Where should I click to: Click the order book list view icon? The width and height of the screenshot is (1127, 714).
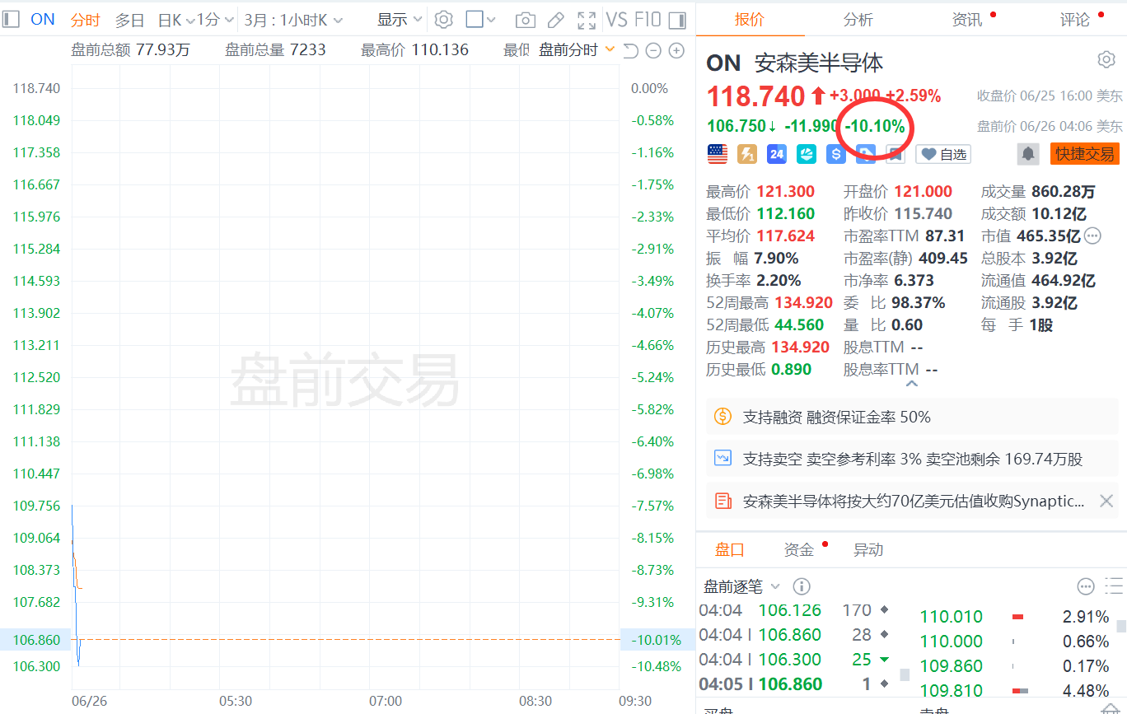tap(1114, 586)
